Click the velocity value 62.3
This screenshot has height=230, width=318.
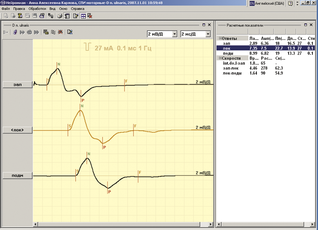279,68
